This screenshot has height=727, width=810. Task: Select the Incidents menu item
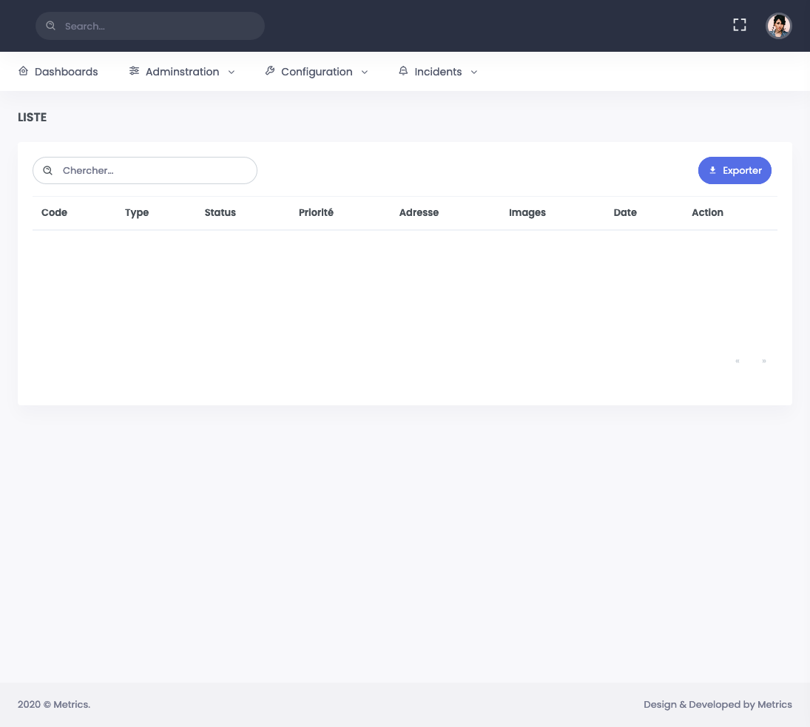pyautogui.click(x=438, y=72)
